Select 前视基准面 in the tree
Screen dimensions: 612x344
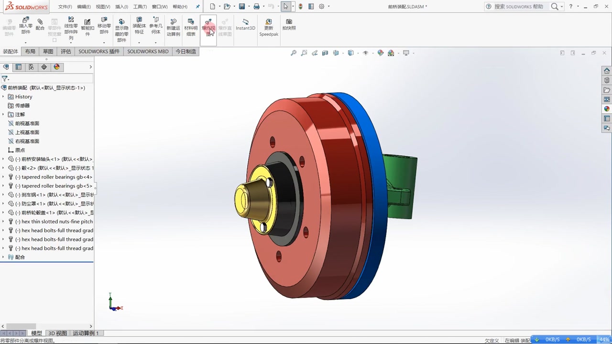(x=27, y=123)
